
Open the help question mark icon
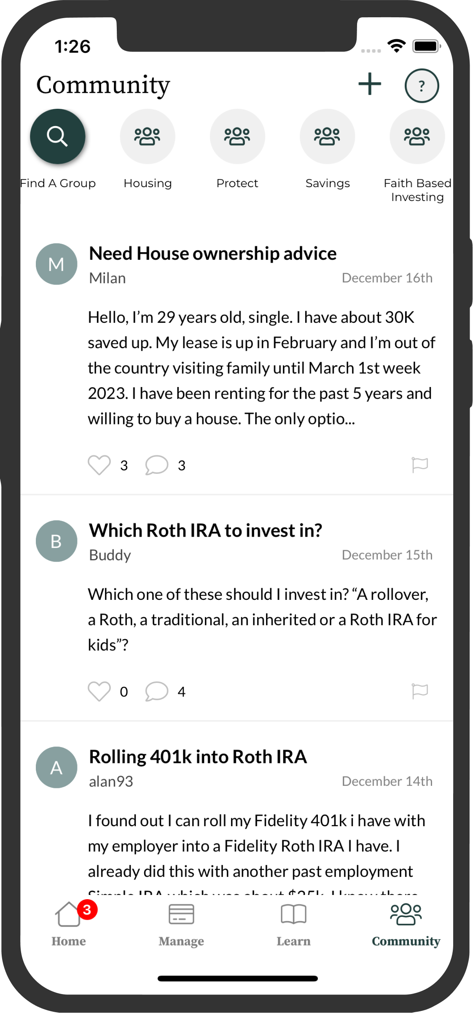click(x=422, y=86)
